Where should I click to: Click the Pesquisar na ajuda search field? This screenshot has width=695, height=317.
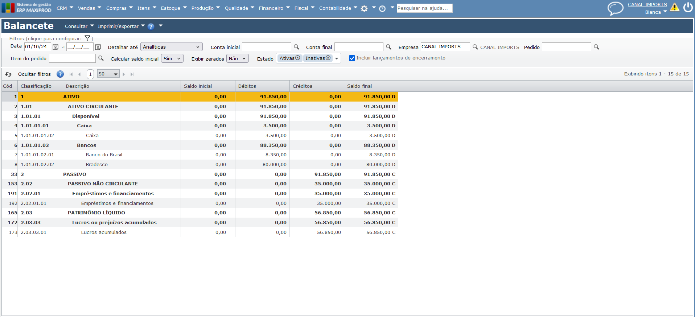coord(424,8)
